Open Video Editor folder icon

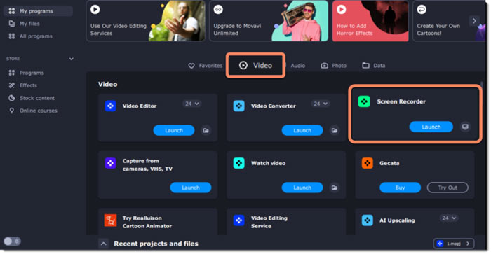pyautogui.click(x=206, y=130)
